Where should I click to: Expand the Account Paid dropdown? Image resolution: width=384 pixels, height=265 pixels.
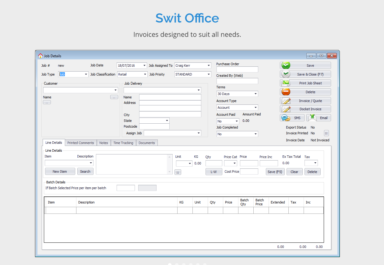[x=237, y=121]
